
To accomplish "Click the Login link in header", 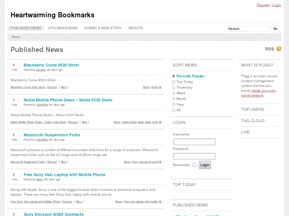I will 276,5.
